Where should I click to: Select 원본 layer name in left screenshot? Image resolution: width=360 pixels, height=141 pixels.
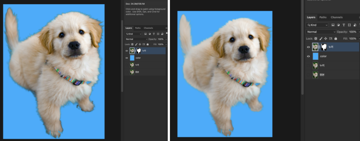tap(137, 72)
